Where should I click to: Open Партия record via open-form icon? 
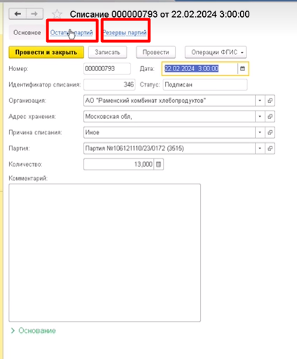[270, 149]
